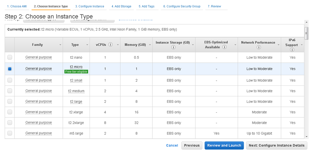312x154 pixels.
Task: Go to 6. Configure Security Group tab
Action: click(182, 6)
